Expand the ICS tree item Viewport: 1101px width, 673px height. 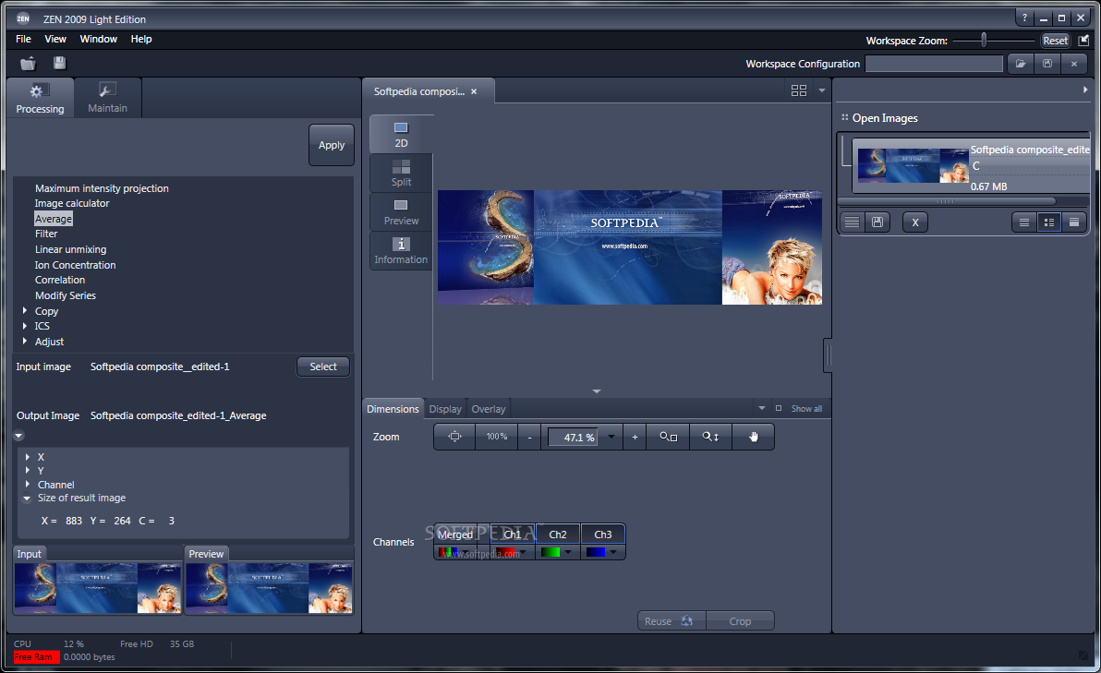[x=25, y=326]
